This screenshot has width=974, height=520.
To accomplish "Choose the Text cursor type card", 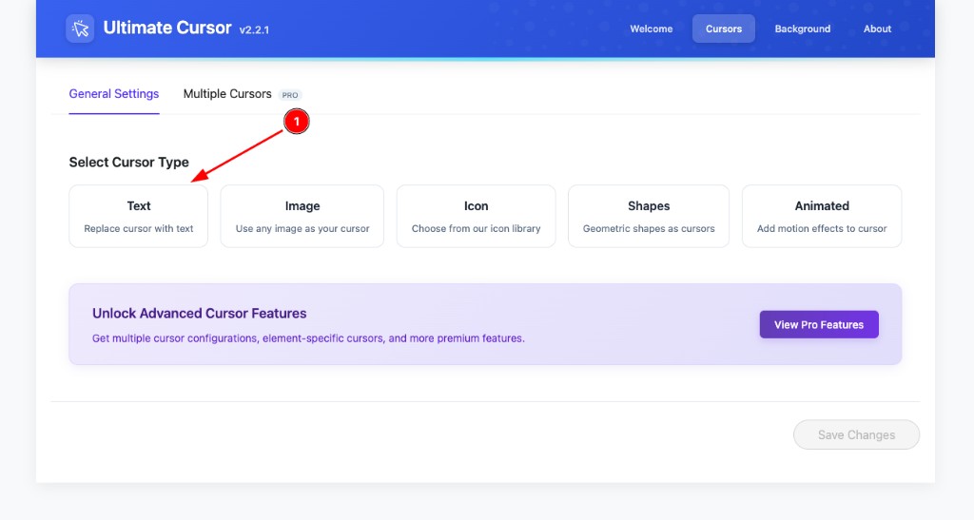I will click(139, 216).
